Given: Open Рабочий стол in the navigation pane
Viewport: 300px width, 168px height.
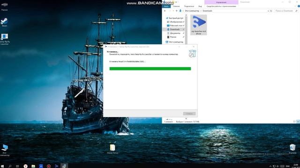Looking at the screenshot, I should tap(176, 26).
